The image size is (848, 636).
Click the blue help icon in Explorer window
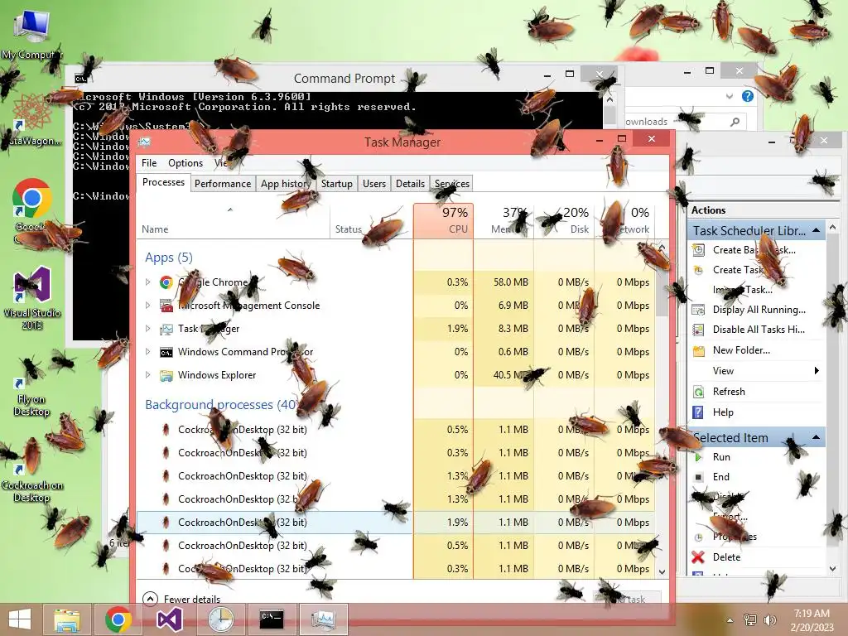pos(748,96)
